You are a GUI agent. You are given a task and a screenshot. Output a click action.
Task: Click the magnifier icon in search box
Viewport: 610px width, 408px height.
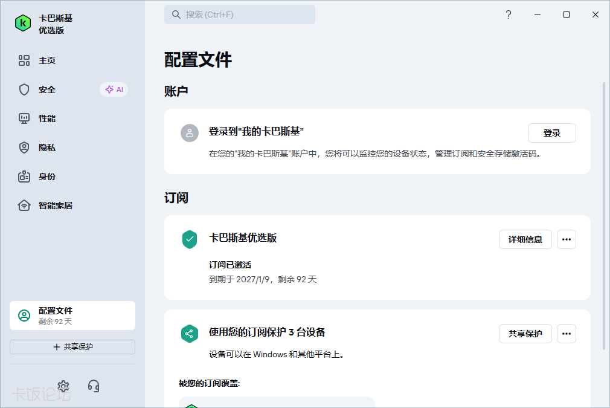pyautogui.click(x=176, y=15)
